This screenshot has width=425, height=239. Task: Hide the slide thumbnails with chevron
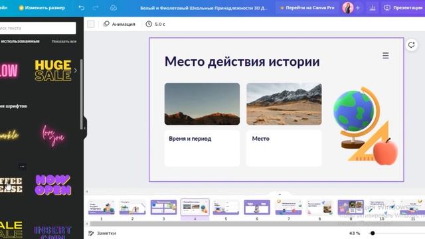[280, 195]
